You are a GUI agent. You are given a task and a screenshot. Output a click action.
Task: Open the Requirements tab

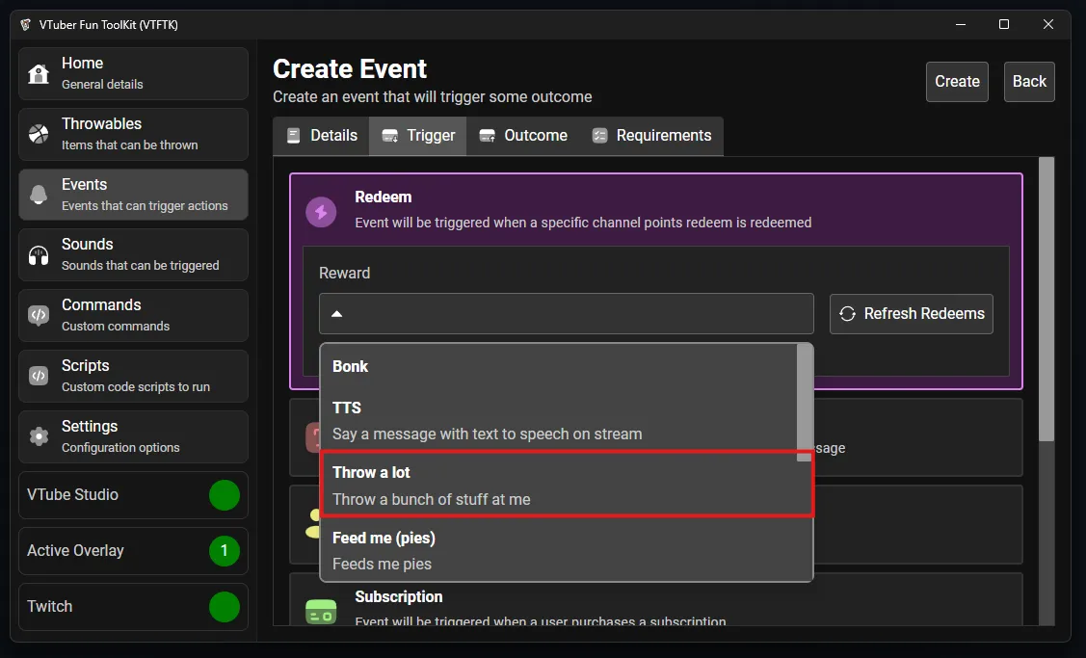651,136
